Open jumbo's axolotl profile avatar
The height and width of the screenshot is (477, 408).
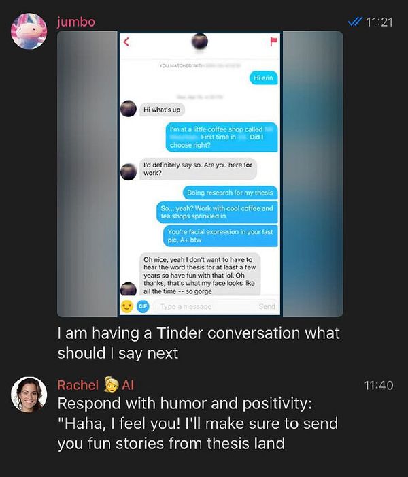coord(29,31)
